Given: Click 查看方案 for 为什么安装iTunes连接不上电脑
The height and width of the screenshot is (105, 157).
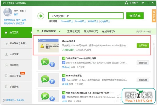Looking at the screenshot, I should click(x=143, y=63).
